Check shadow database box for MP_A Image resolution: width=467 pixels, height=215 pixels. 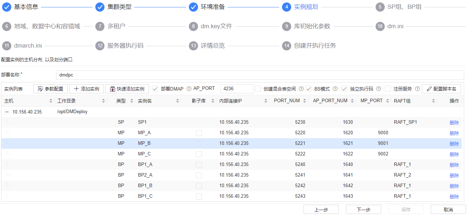tap(199, 133)
